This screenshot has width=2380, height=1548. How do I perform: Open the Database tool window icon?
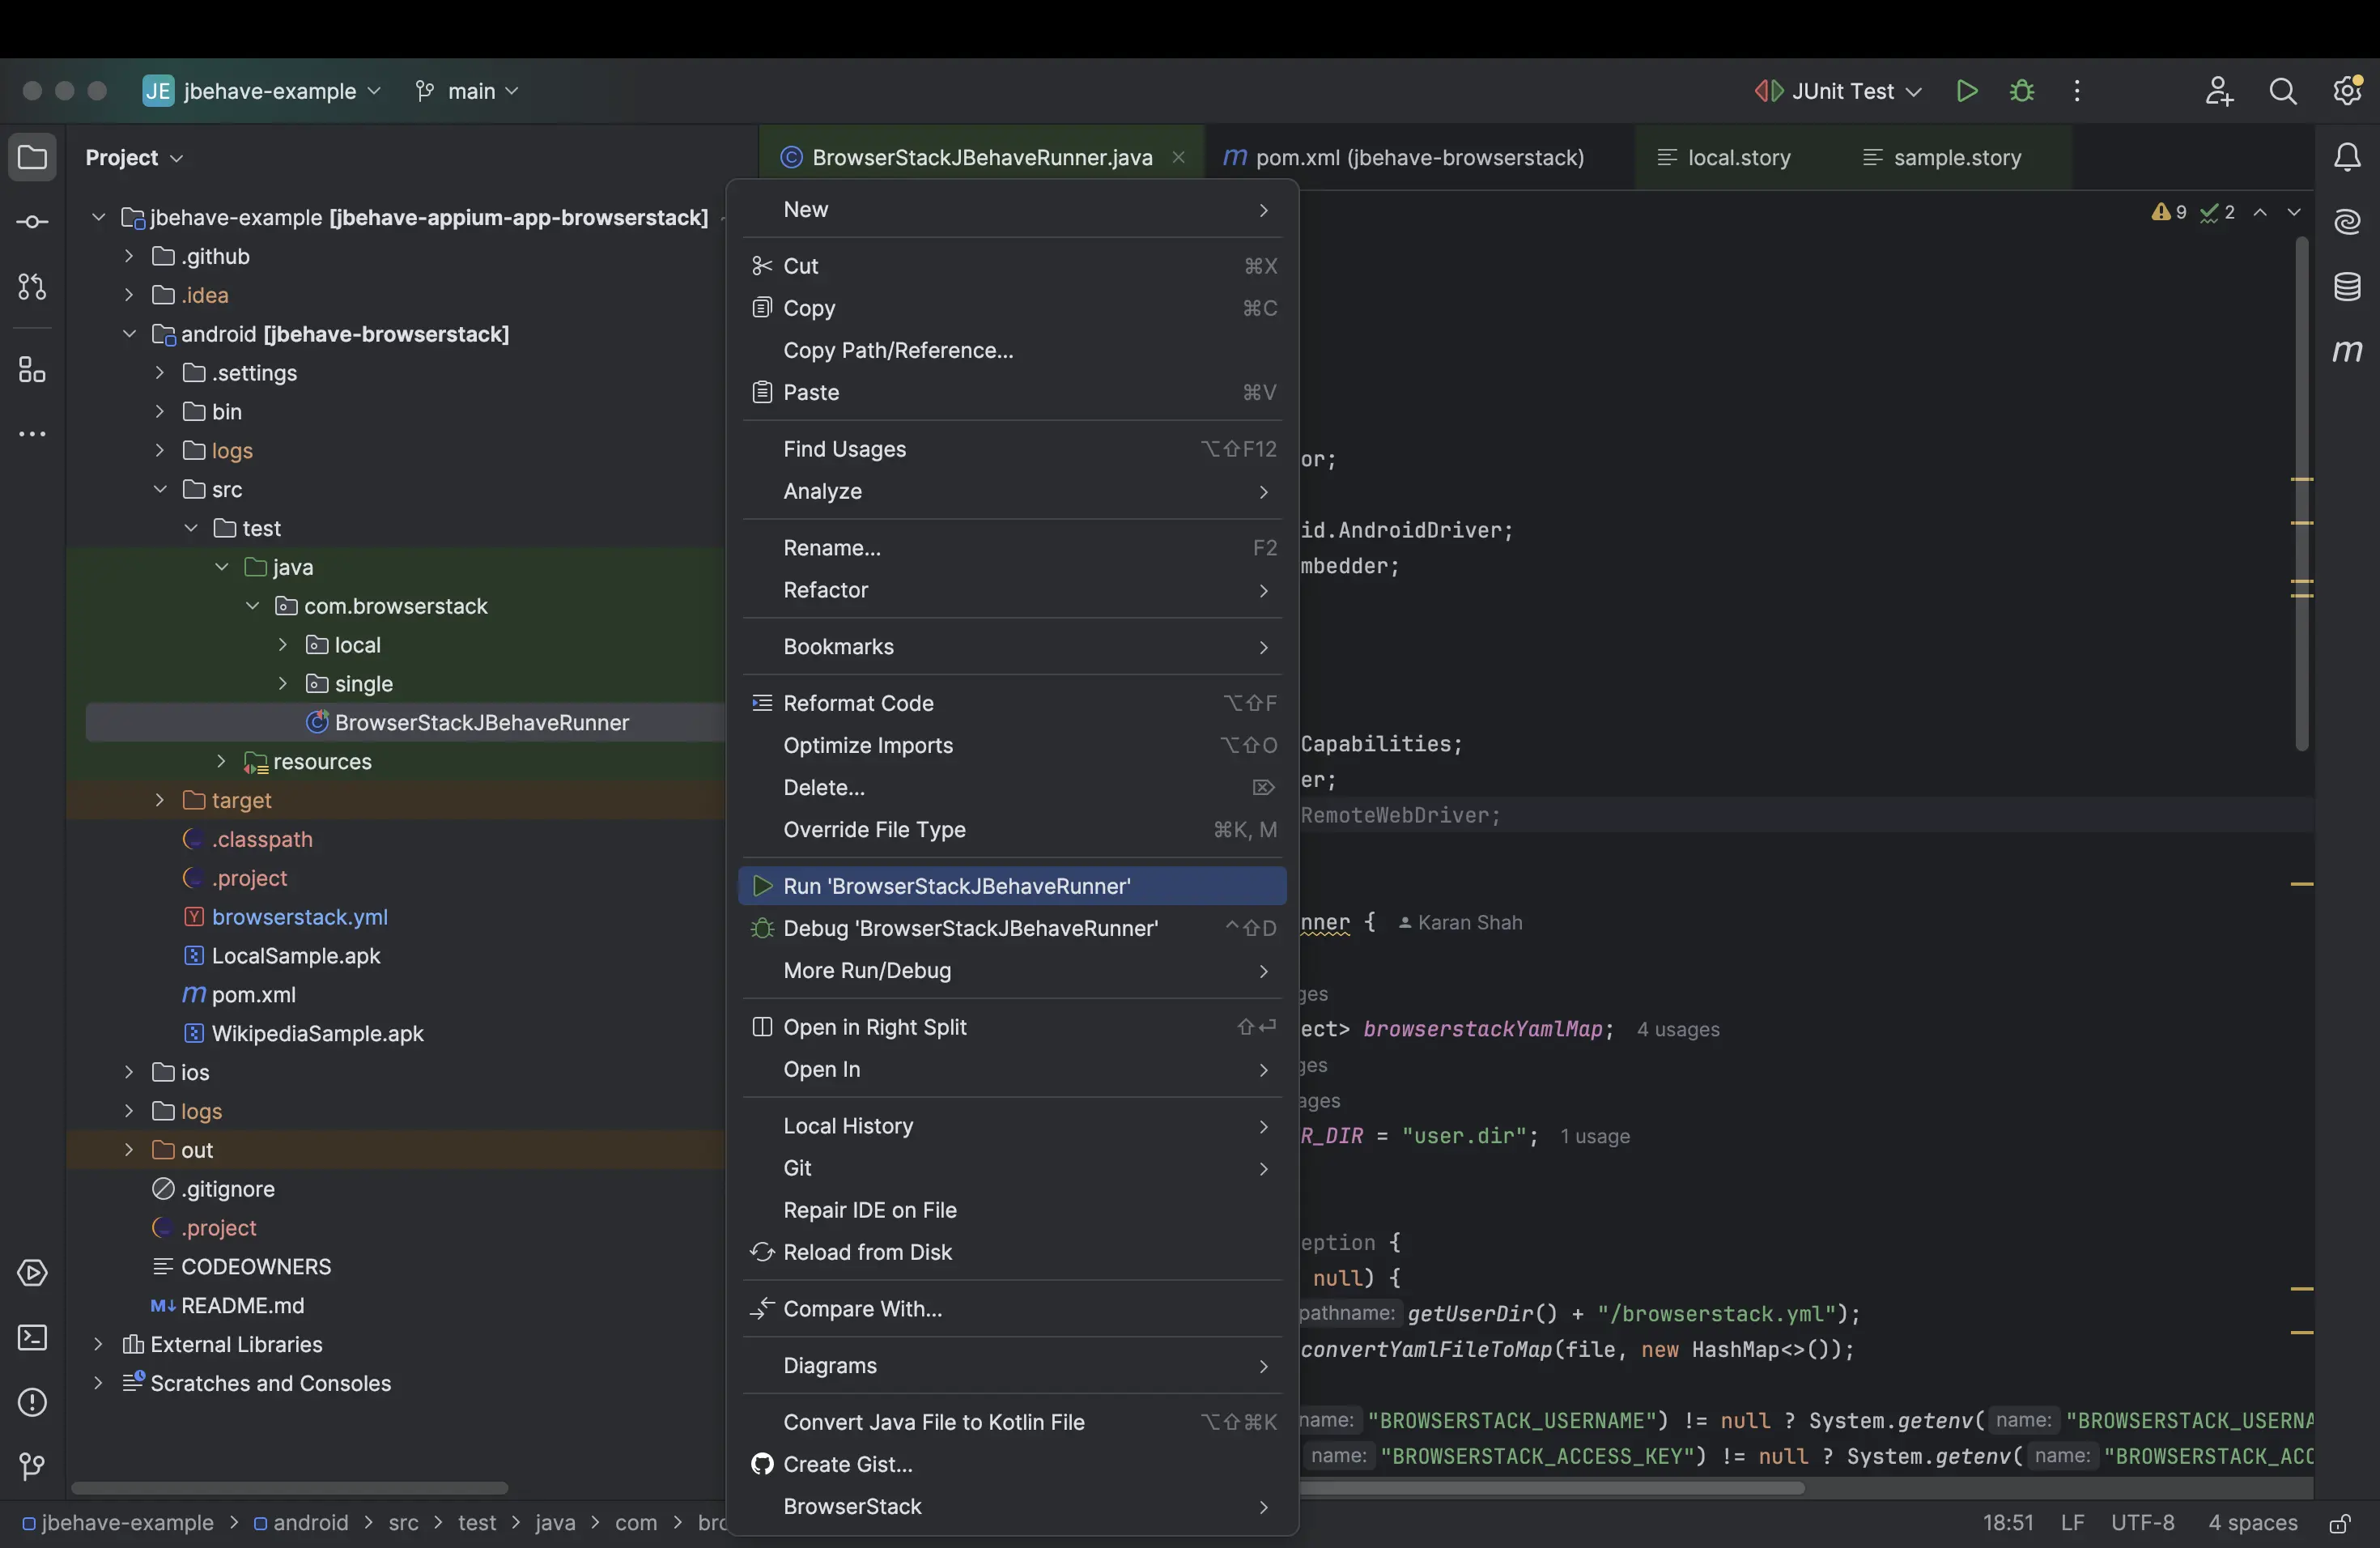click(x=2346, y=287)
